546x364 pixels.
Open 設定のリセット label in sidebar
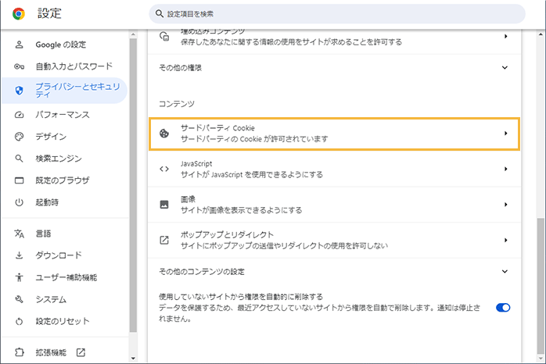tap(63, 321)
